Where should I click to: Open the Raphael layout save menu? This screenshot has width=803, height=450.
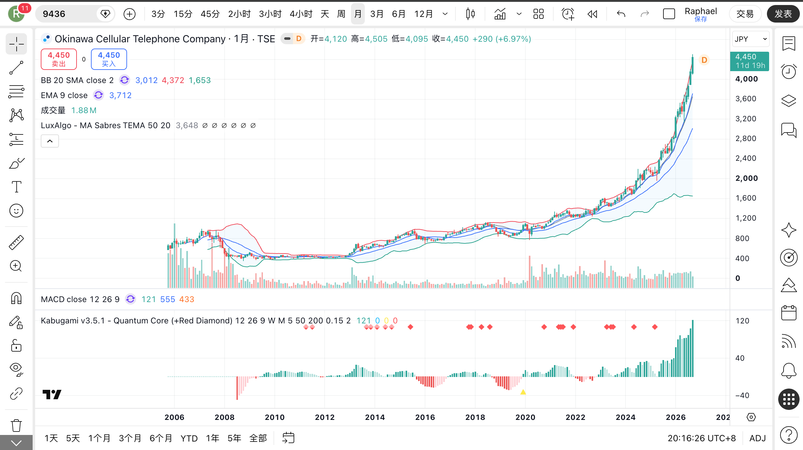[701, 14]
